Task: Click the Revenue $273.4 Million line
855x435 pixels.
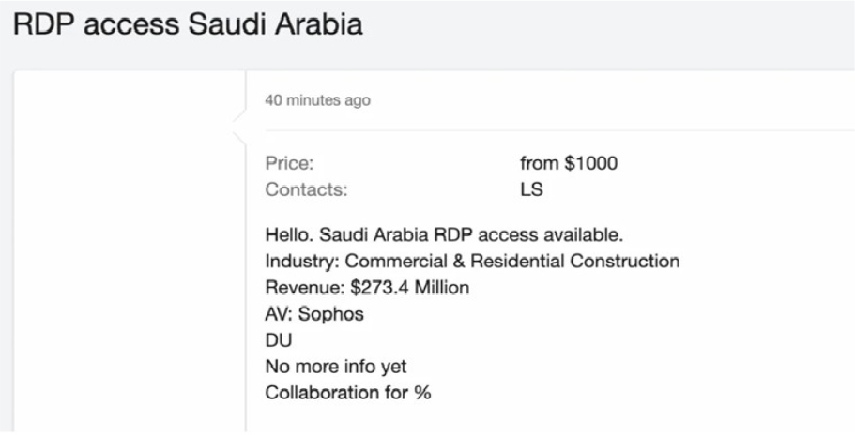Action: coord(367,288)
